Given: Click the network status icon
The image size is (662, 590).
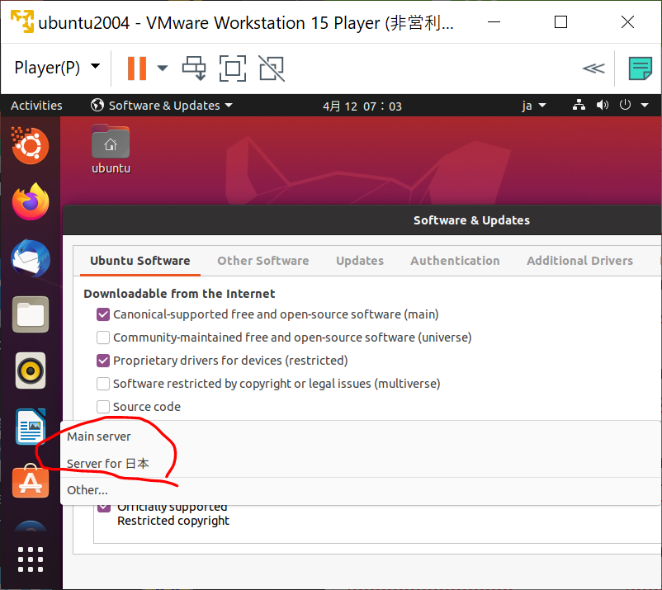Looking at the screenshot, I should click(x=579, y=105).
